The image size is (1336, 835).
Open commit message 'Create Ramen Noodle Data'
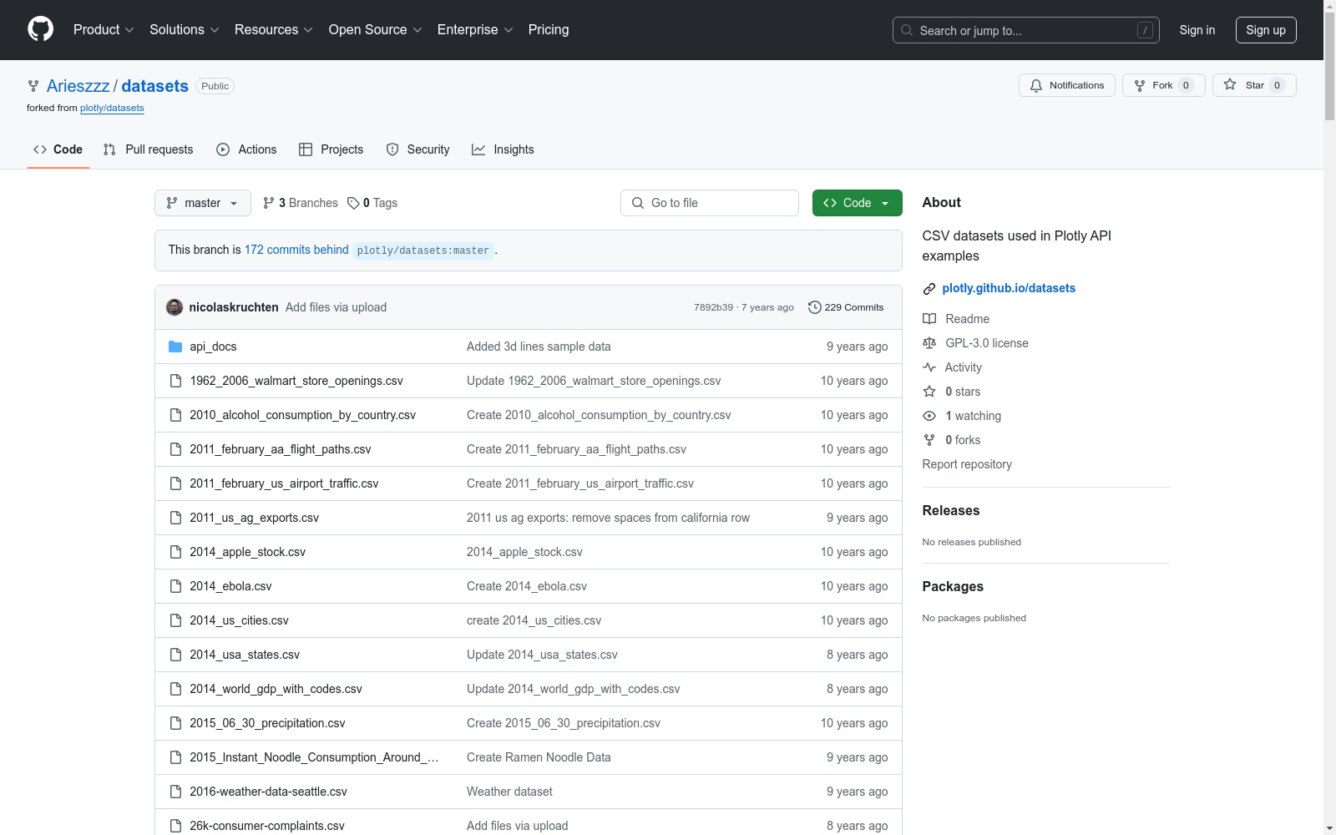click(x=539, y=757)
